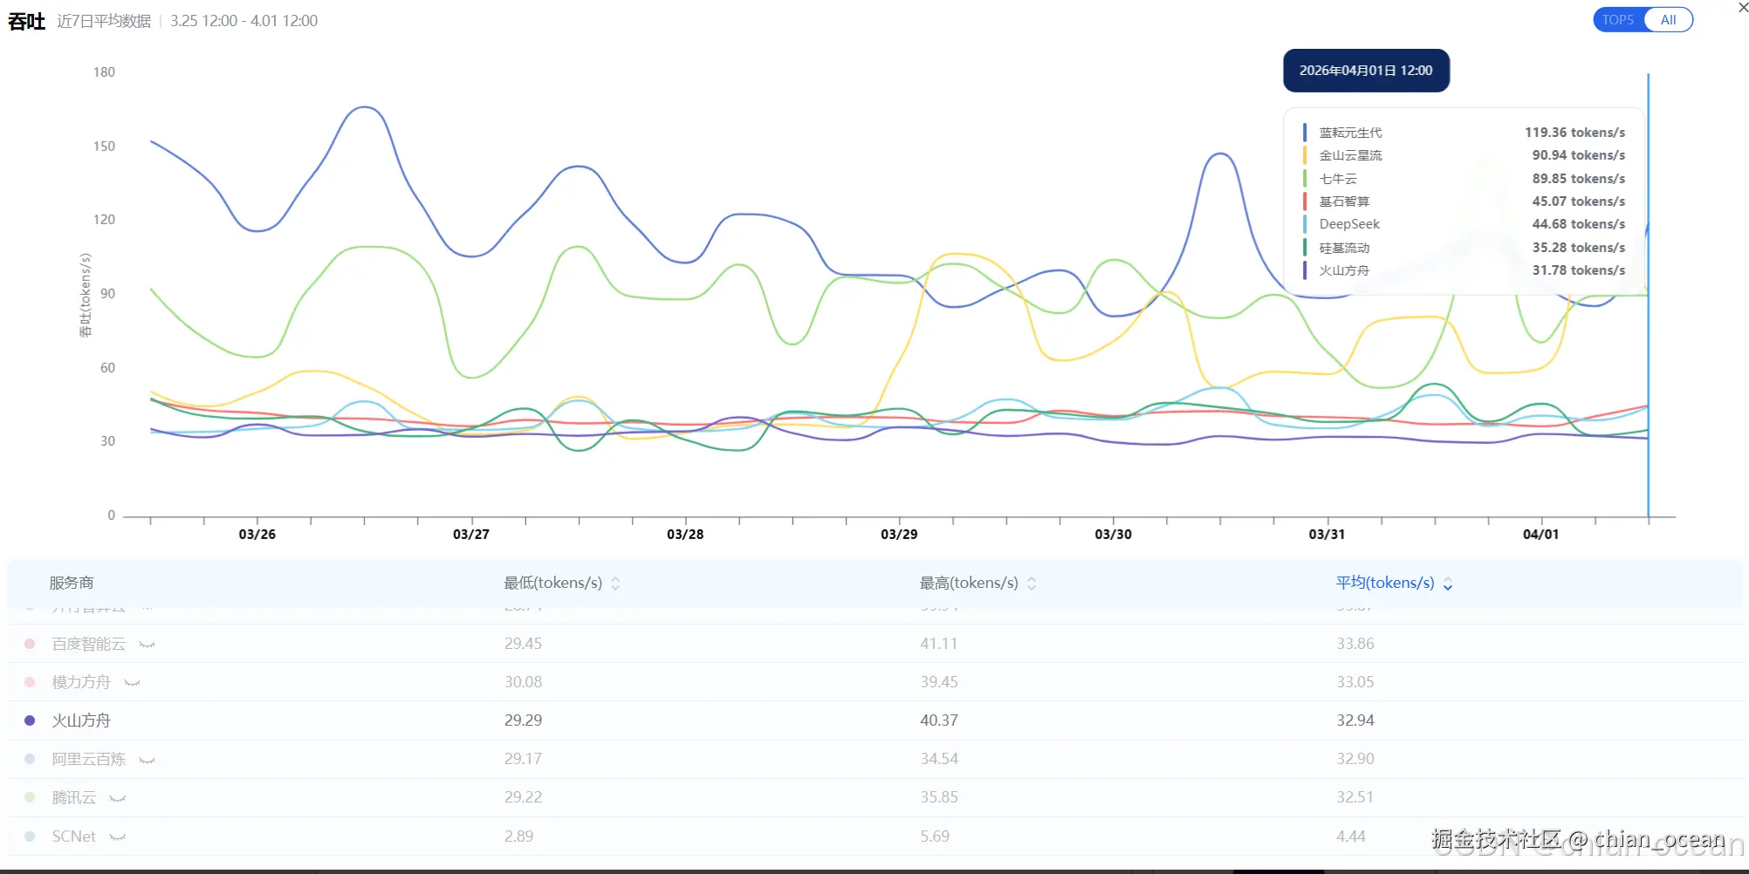Screen dimensions: 1749x874
Task: Click the 03/26 x-axis date label
Action: click(257, 534)
